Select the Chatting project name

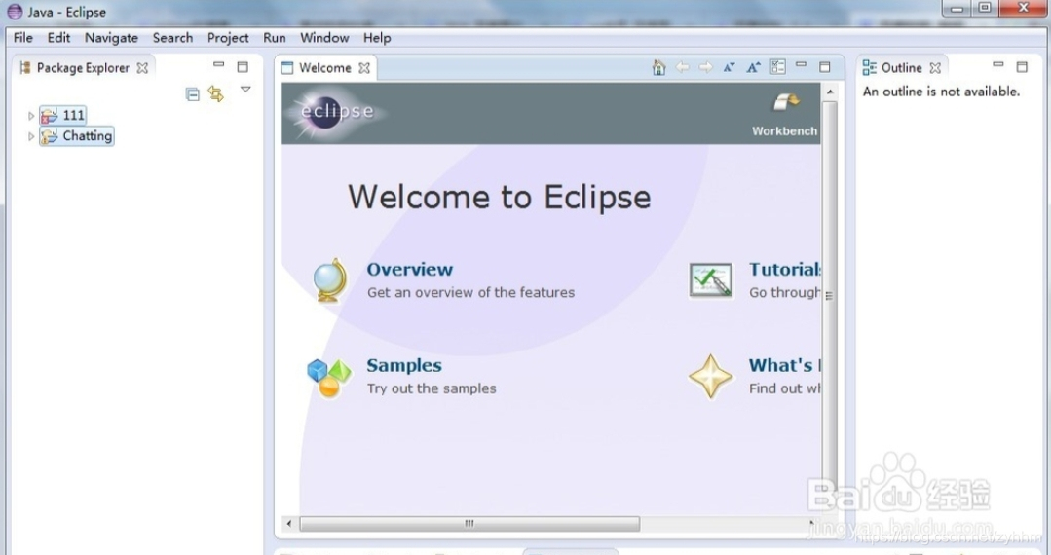(x=87, y=136)
